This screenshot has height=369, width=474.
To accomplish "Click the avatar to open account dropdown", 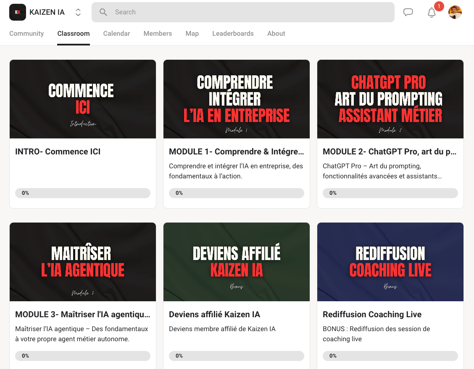I will pos(455,12).
